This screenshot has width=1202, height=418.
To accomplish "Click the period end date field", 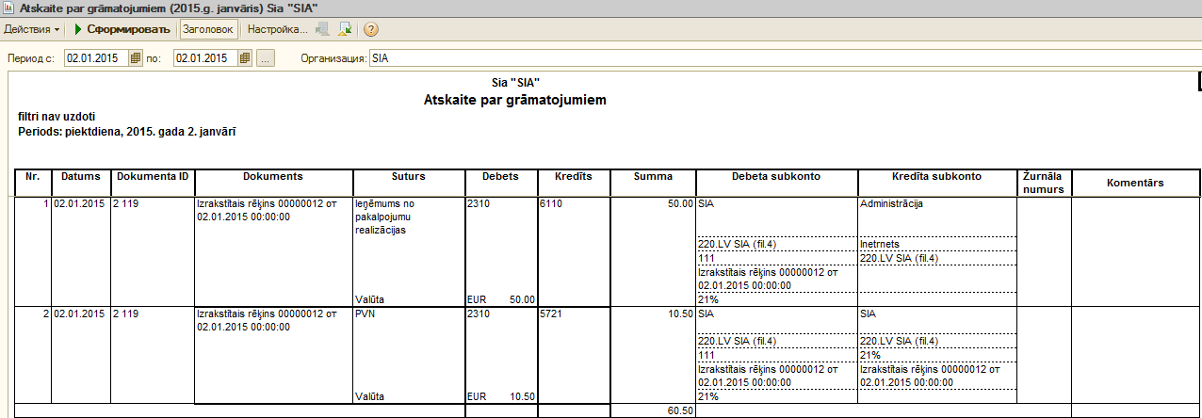I will [204, 58].
